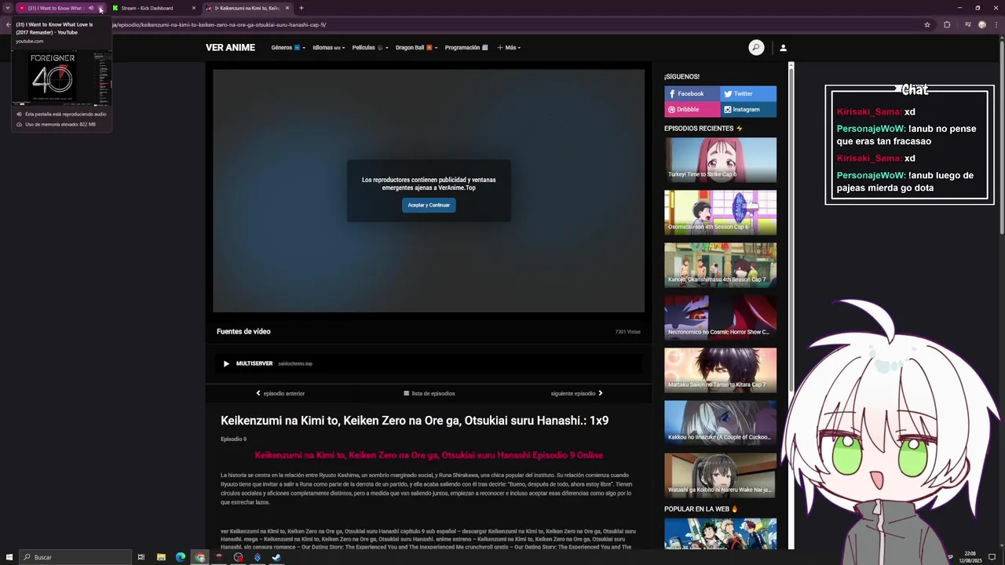
Task: Switch to Chrome on the taskbar
Action: [200, 557]
